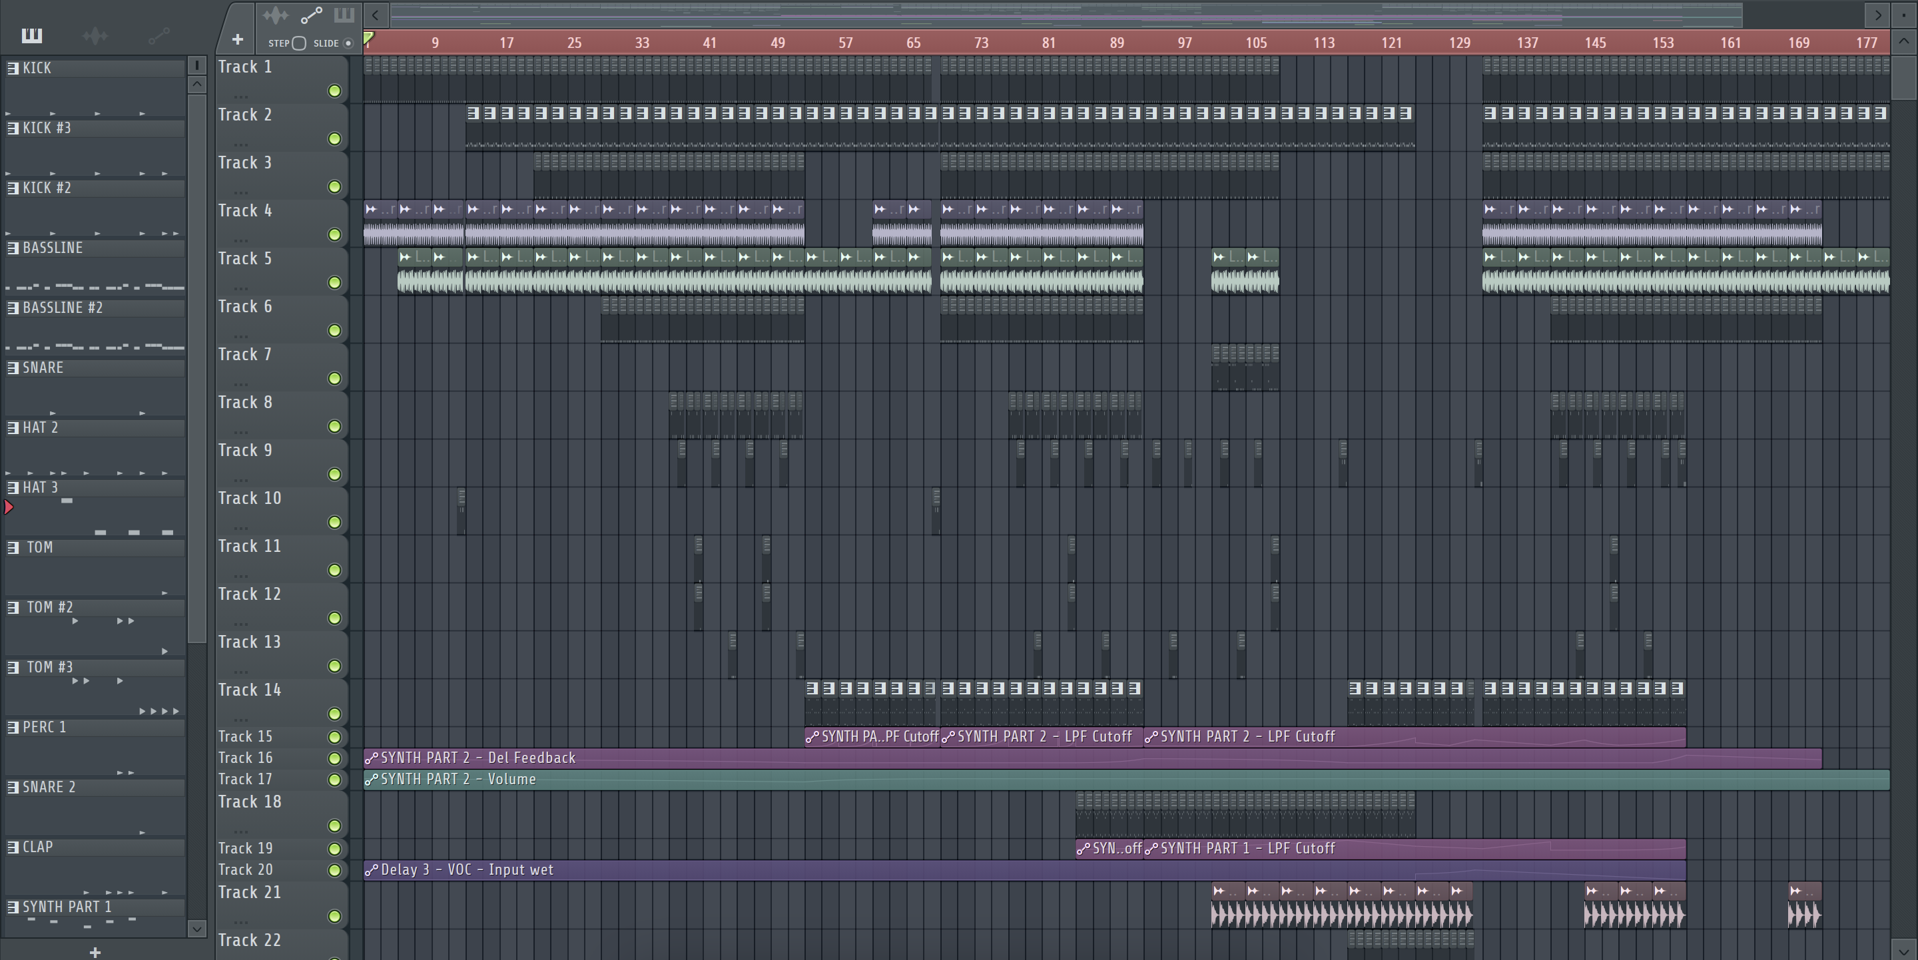
Task: Mute Track 5 with its green LED
Action: [x=335, y=283]
